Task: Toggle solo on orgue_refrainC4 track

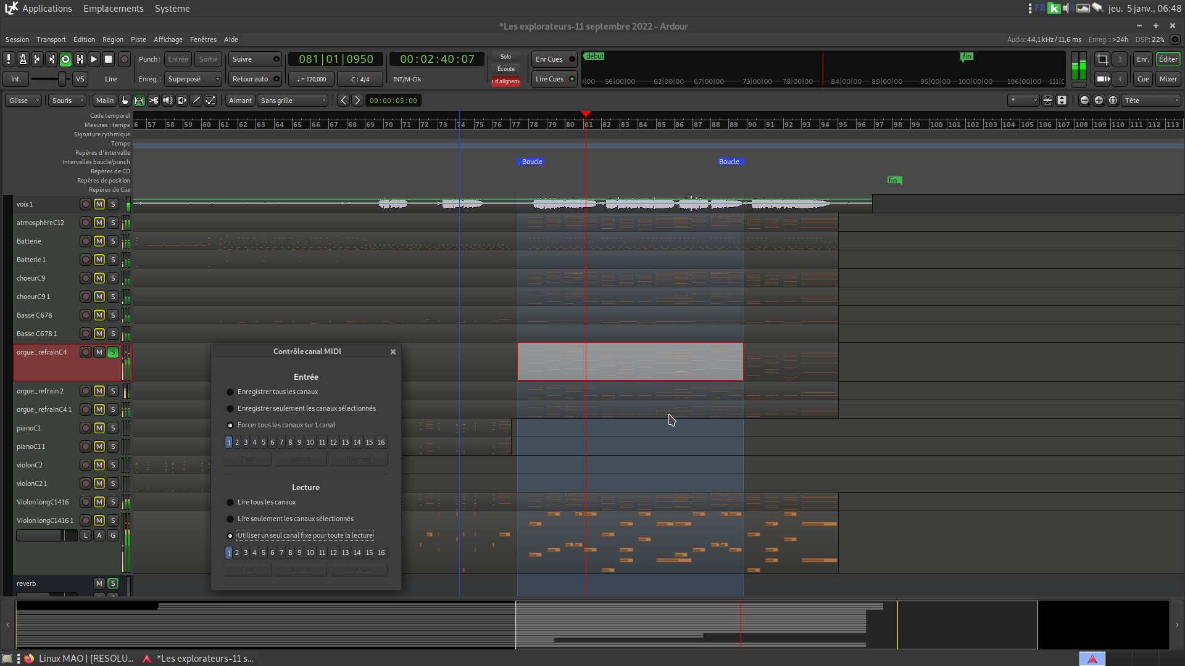Action: coord(113,352)
